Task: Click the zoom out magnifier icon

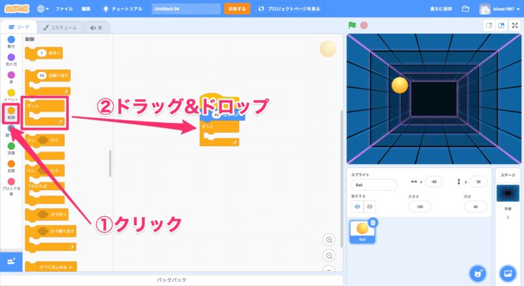Action: click(x=329, y=255)
